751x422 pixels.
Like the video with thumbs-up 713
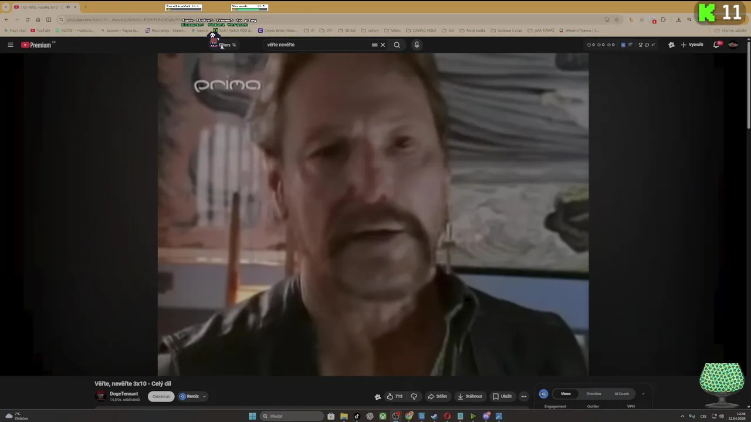click(394, 396)
